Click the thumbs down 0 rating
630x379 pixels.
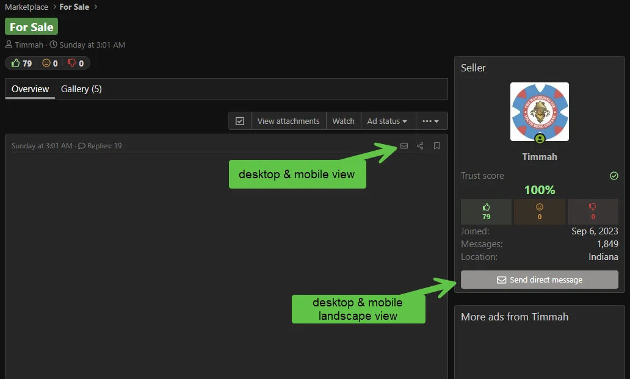pos(76,63)
